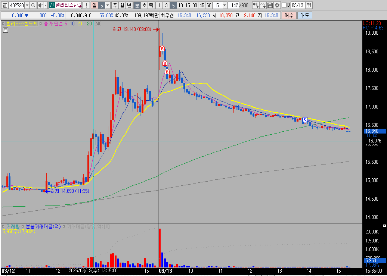This screenshot has height=276, width=387.
Task: Click the 최저 14,690 (11:35) low label
Action: (70, 191)
